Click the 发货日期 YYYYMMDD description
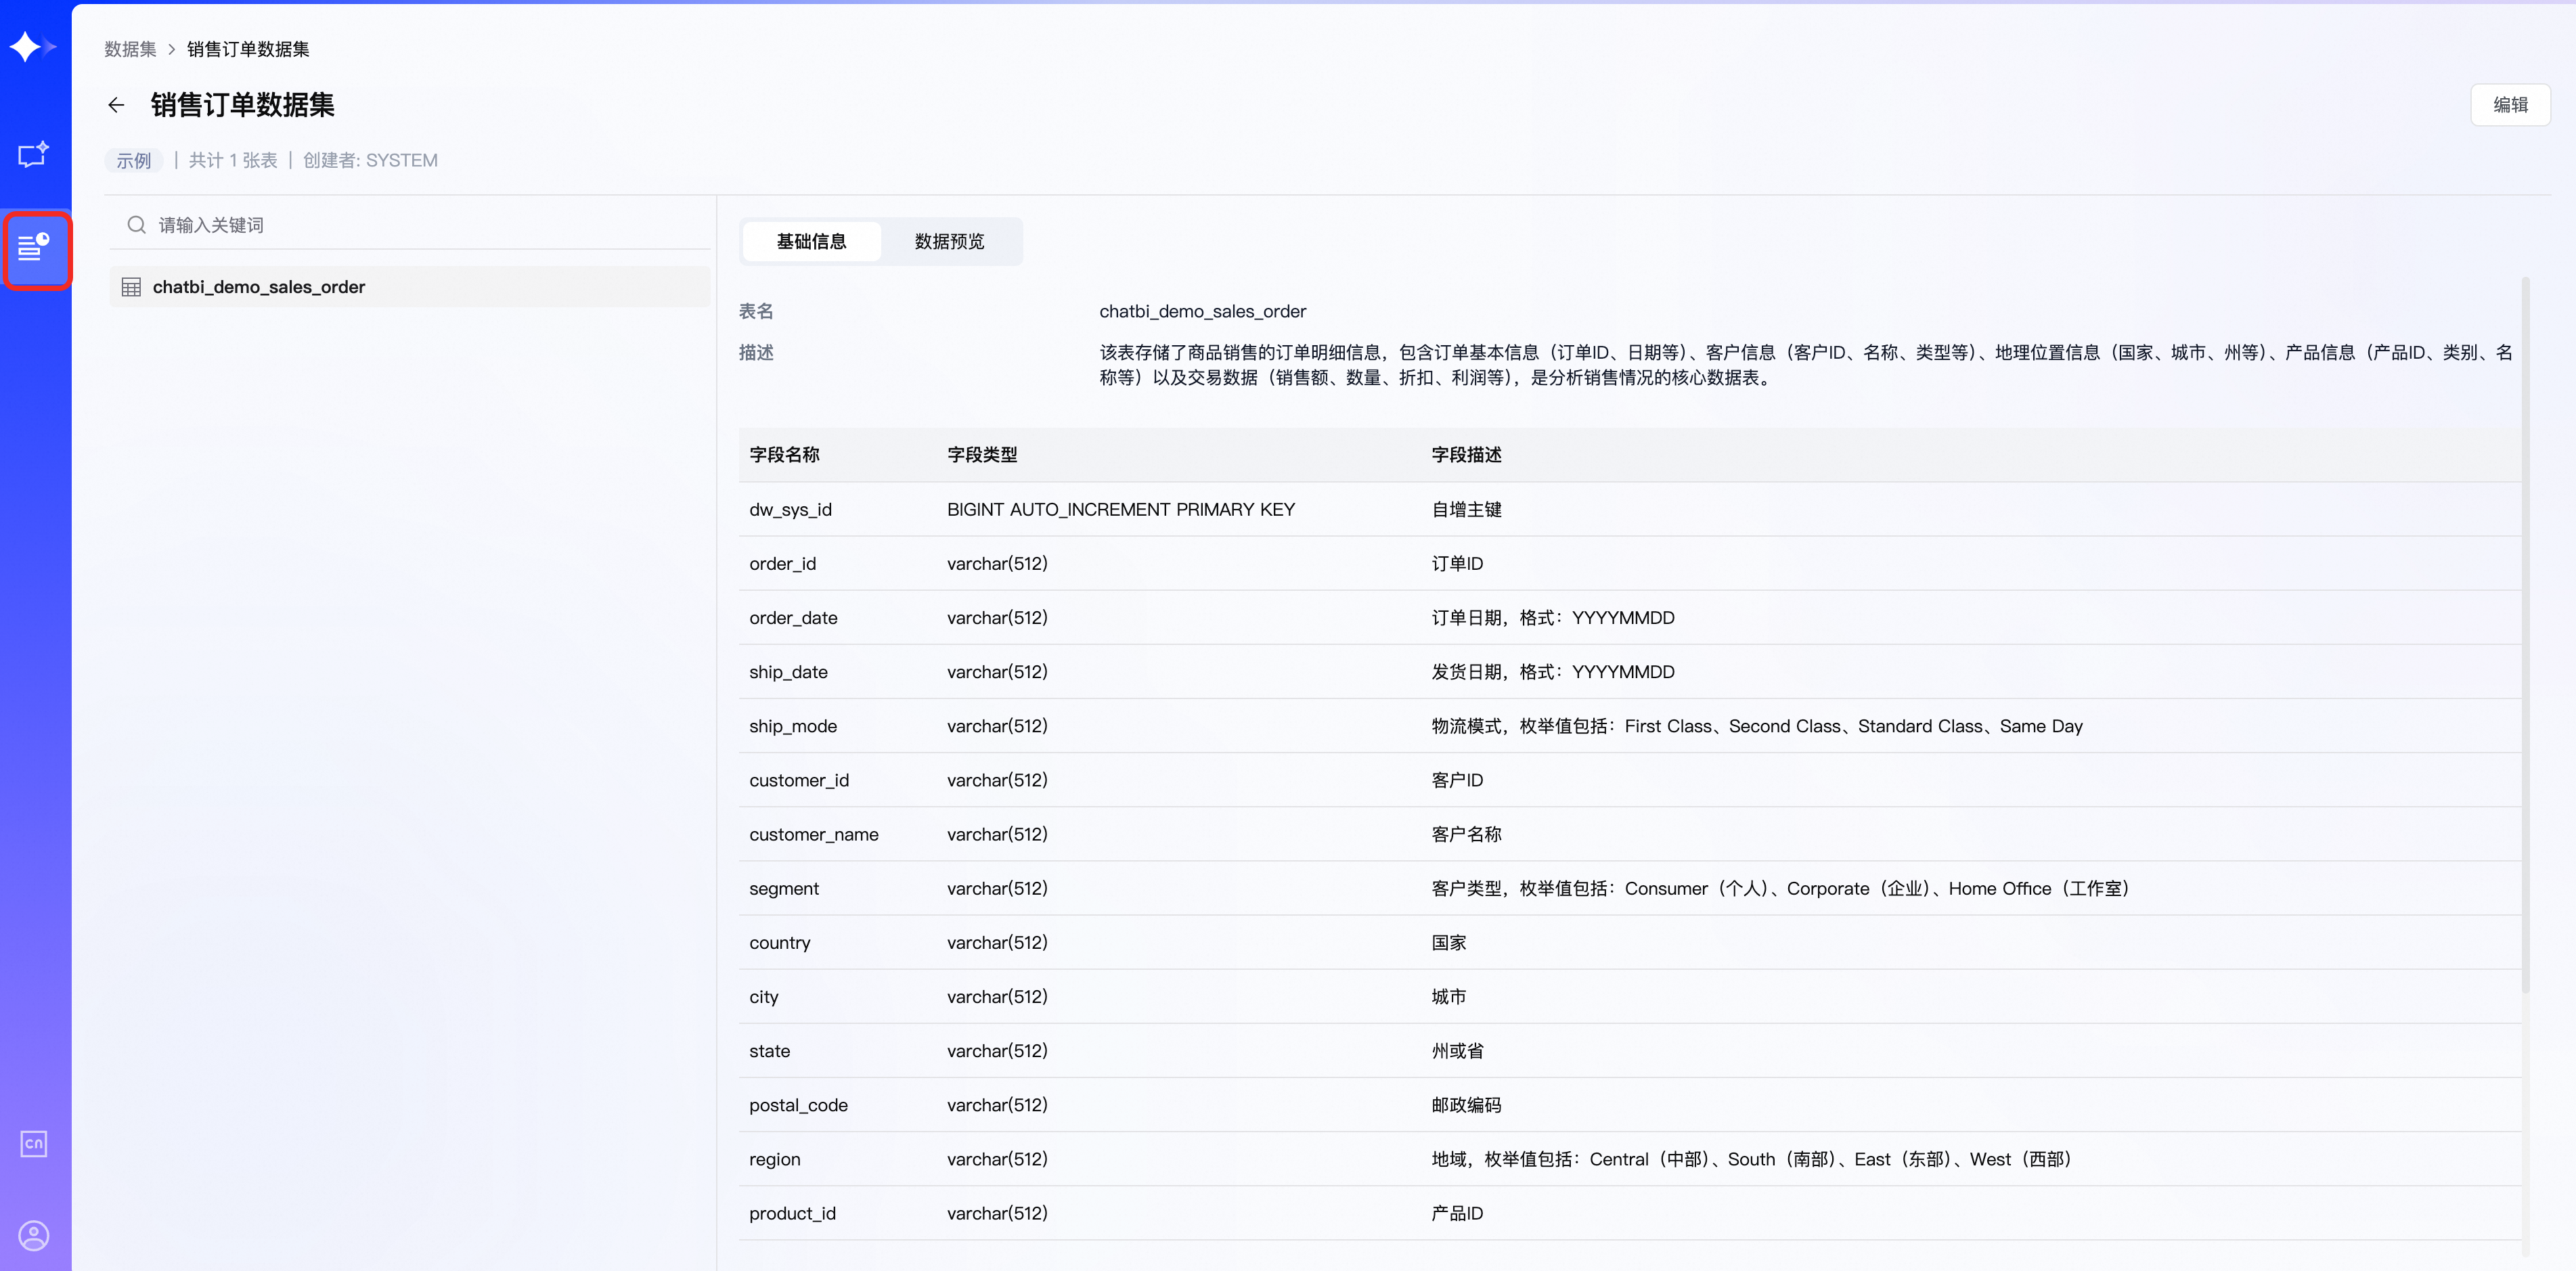Viewport: 2576px width, 1271px height. [x=1553, y=672]
